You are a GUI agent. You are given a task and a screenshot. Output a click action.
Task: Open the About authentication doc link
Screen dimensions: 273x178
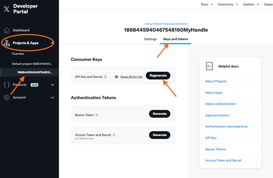tap(220, 104)
